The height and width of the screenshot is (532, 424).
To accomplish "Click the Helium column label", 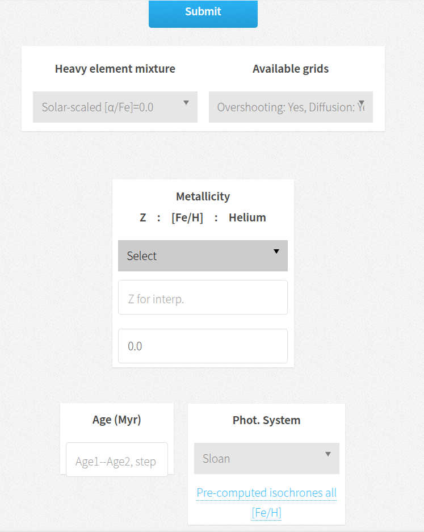I will (247, 217).
